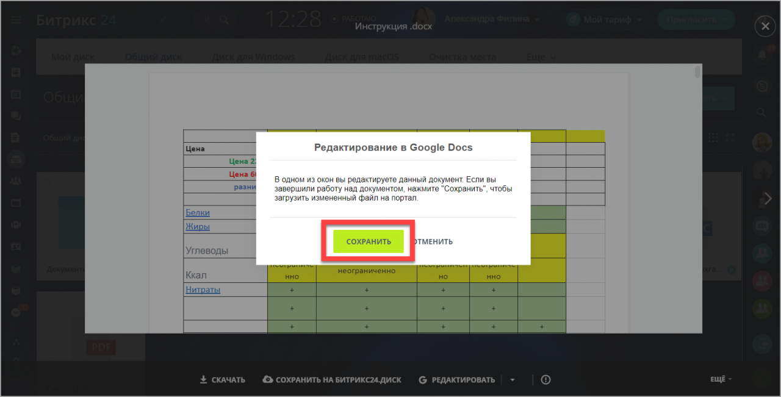Open the Мой диск tab
This screenshot has height=397, width=781.
coord(73,57)
